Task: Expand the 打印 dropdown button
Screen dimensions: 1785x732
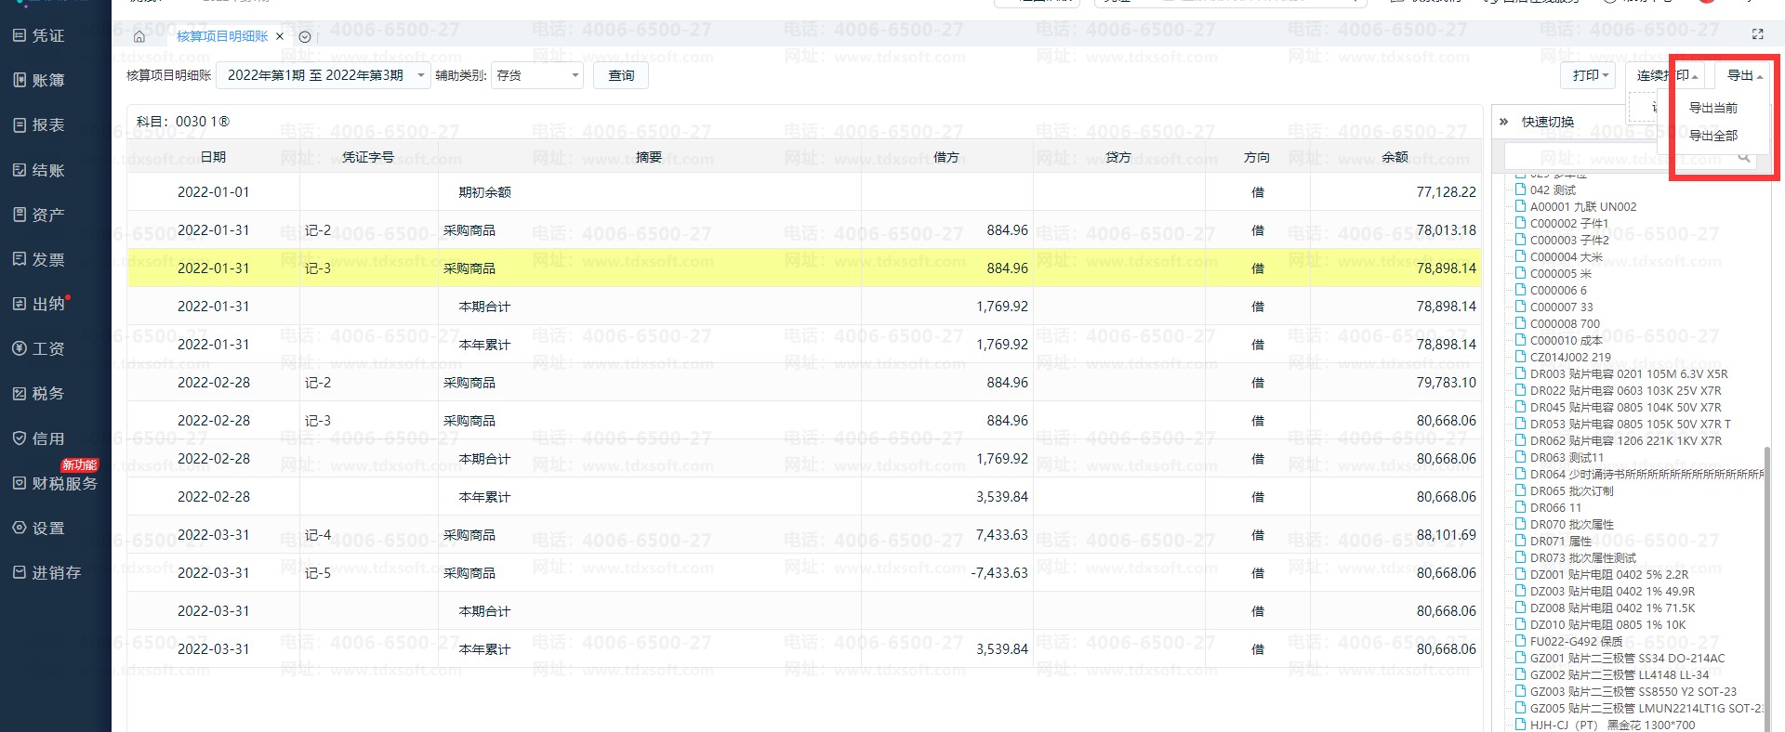Action: [x=1589, y=75]
